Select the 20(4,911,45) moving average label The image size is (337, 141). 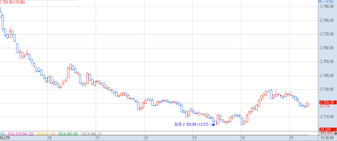[x=46, y=134]
